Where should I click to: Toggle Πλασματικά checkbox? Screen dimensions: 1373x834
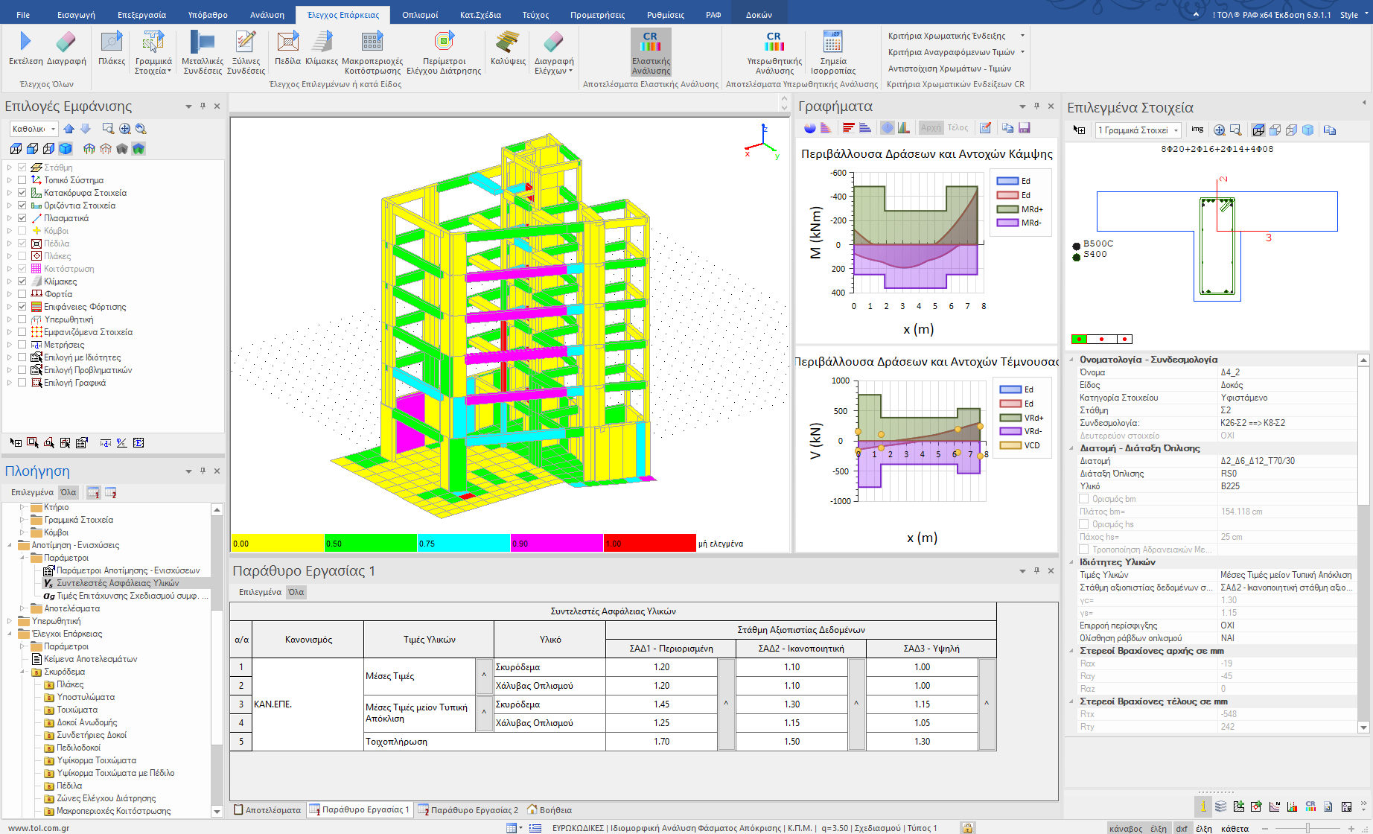22,218
